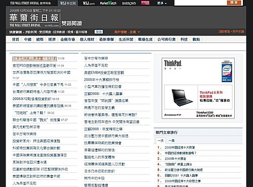The height and width of the screenshot is (187, 253).
Task: Open popular article ranked 6
Action: click(x=181, y=175)
